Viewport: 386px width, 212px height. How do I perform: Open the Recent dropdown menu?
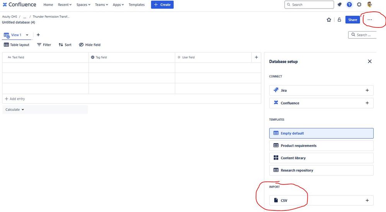coord(65,5)
